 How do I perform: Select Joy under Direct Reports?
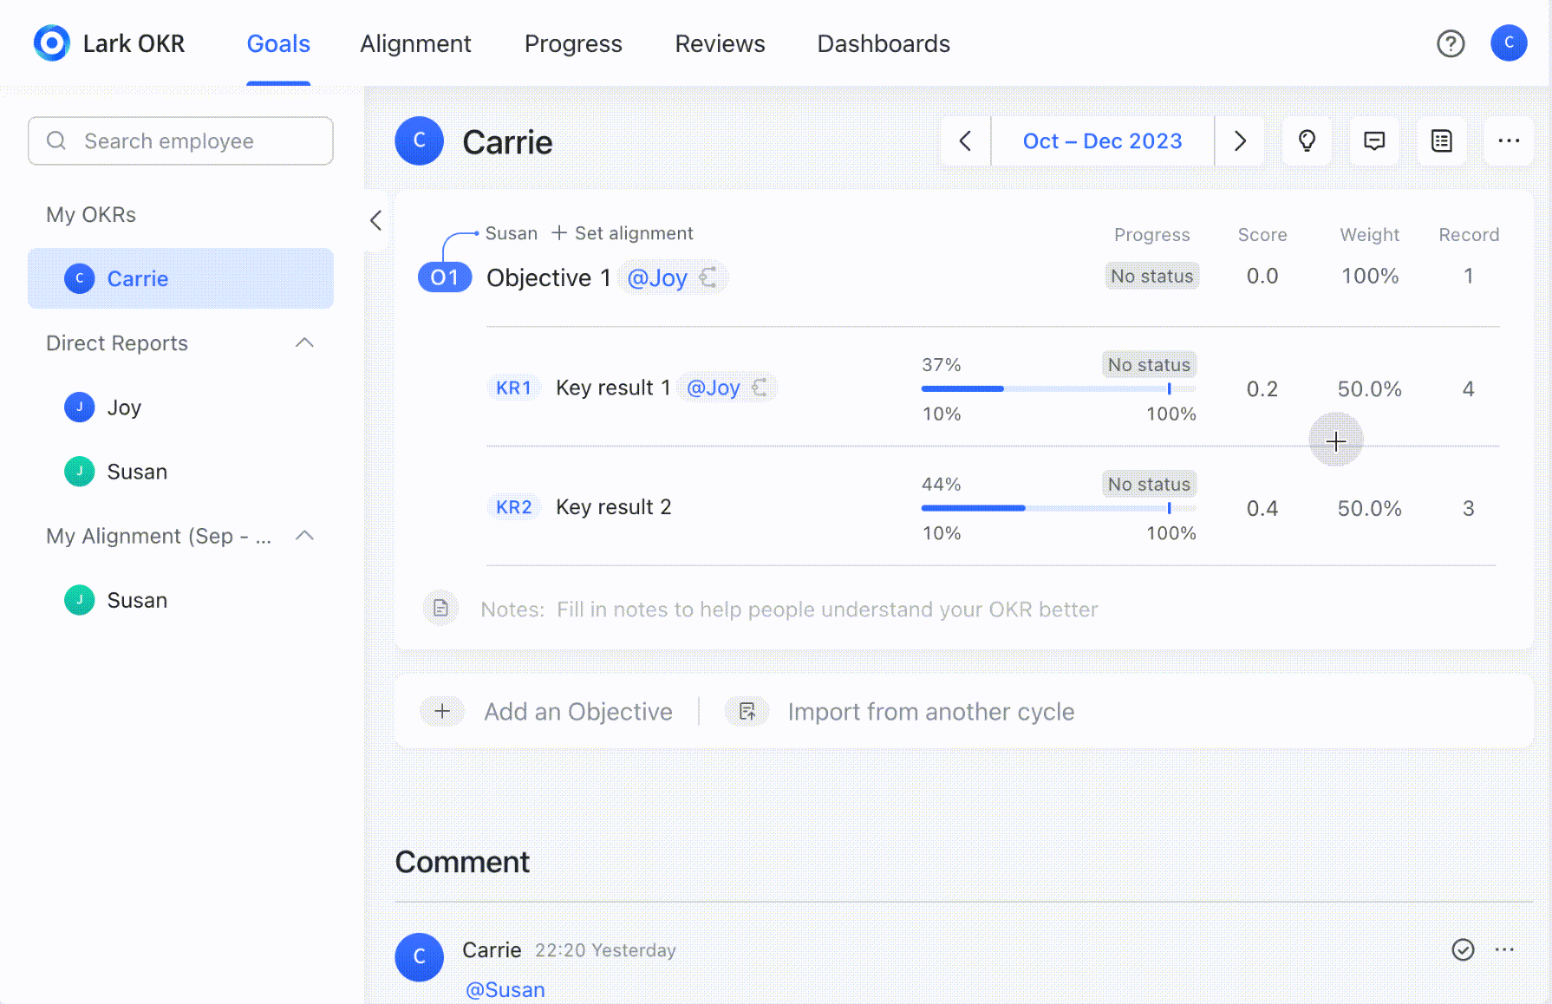click(124, 407)
